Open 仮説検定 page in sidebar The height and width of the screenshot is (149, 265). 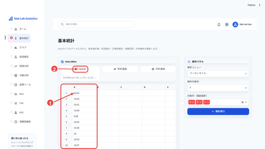[24, 57]
